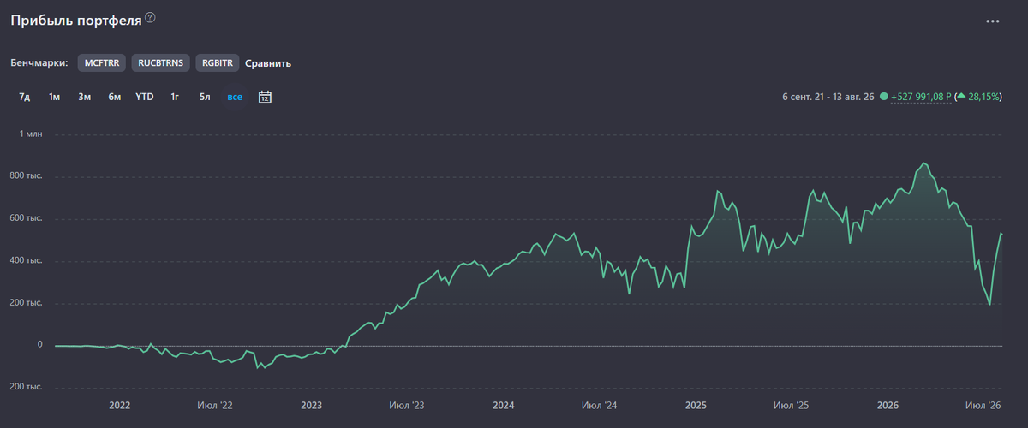This screenshot has height=428, width=1028.
Task: Select the 1м period
Action: pyautogui.click(x=54, y=97)
